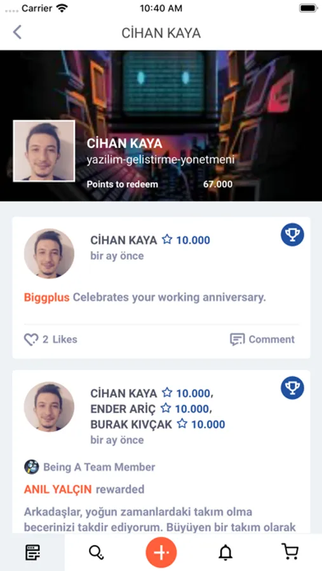Open avatar on anniversary post
The width and height of the screenshot is (322, 571).
pyautogui.click(x=50, y=254)
